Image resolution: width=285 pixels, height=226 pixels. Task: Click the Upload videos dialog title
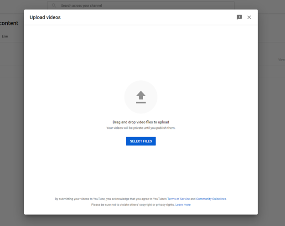45,17
